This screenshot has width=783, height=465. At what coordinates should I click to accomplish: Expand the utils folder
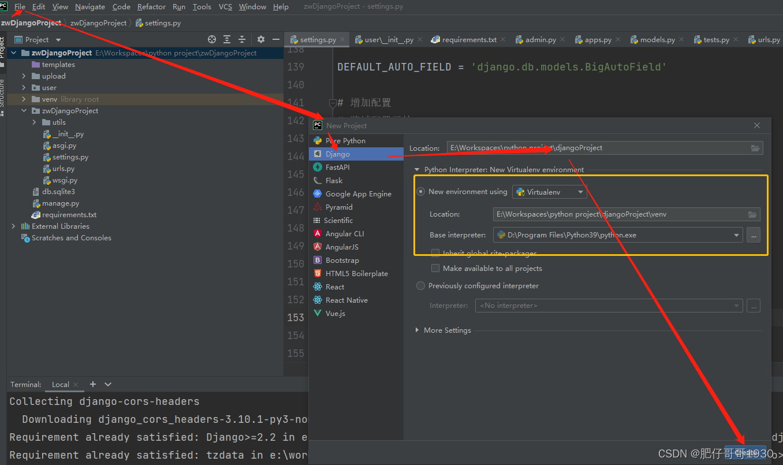(x=35, y=122)
